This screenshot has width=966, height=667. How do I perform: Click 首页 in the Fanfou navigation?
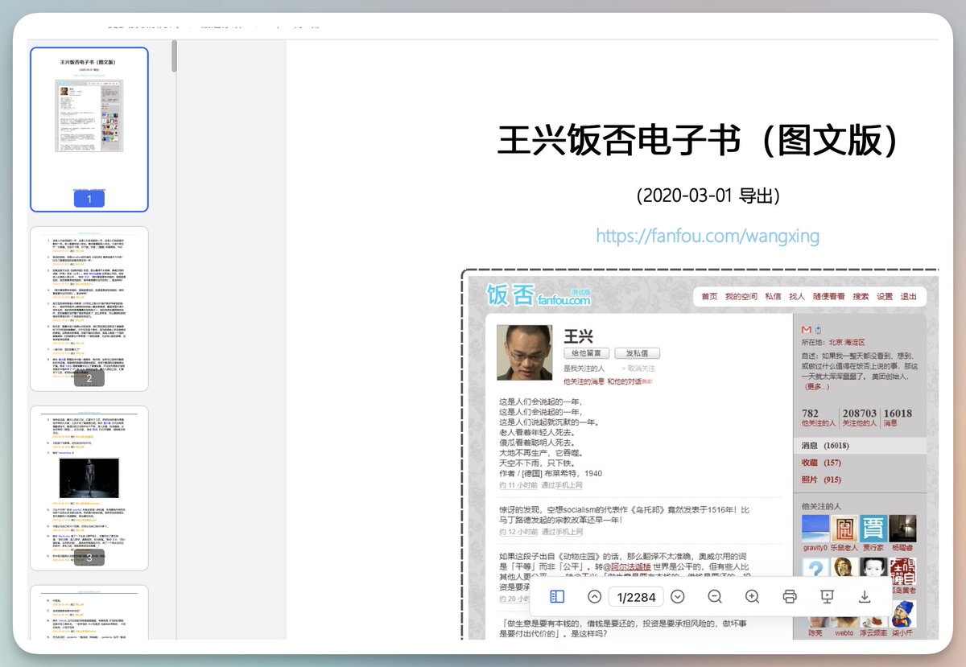[x=709, y=297]
